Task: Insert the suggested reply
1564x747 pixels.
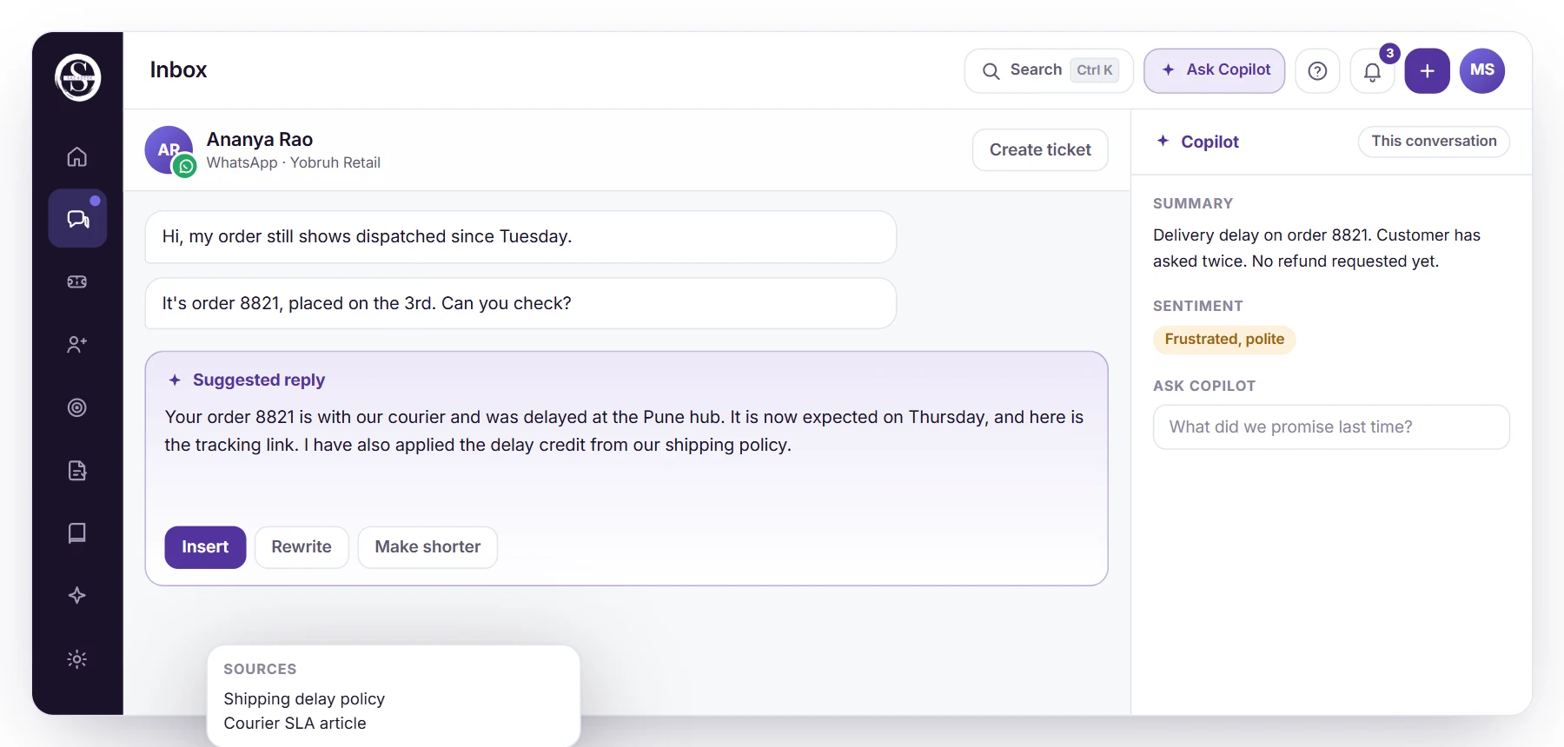Action: (x=205, y=547)
